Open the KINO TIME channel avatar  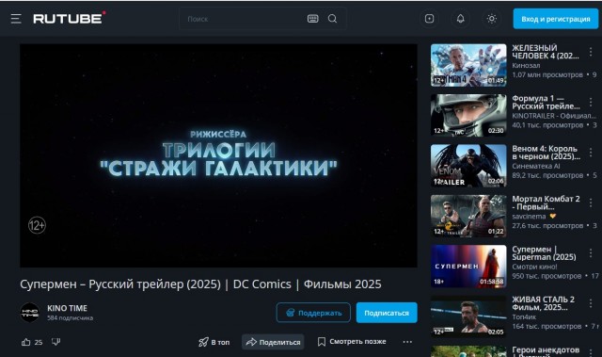[x=29, y=313]
